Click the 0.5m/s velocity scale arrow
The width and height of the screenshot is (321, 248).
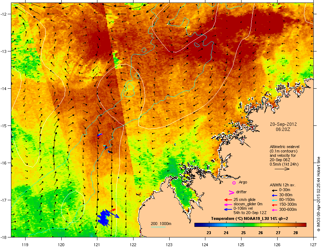(x=282, y=169)
